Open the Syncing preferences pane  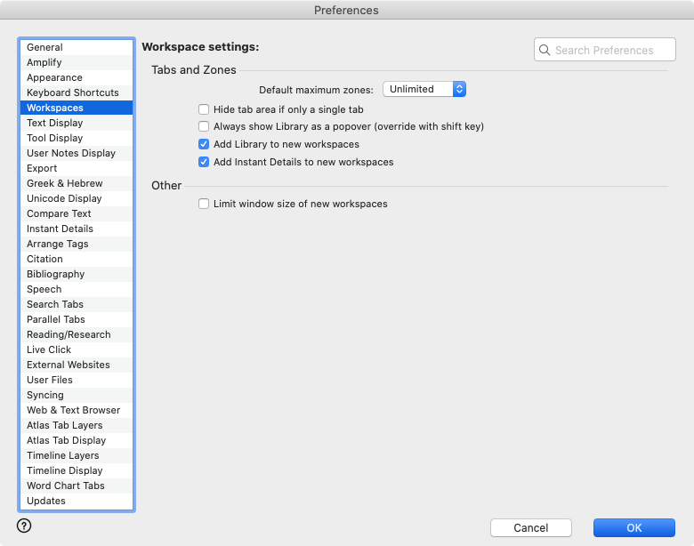point(45,395)
